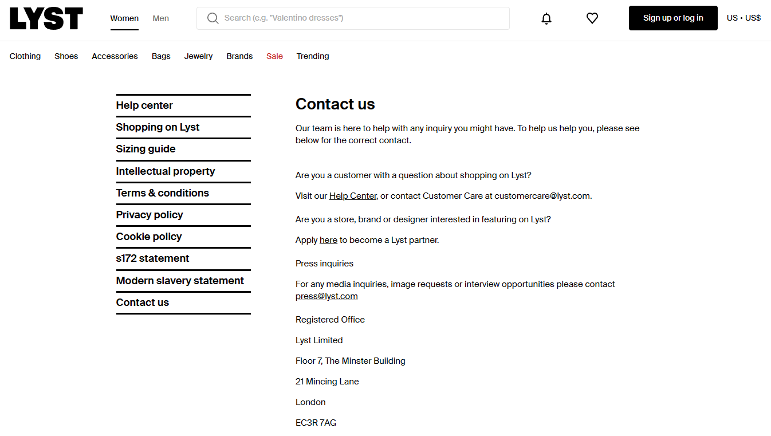
Task: Open the Sizing guide sidebar item
Action: click(x=146, y=149)
